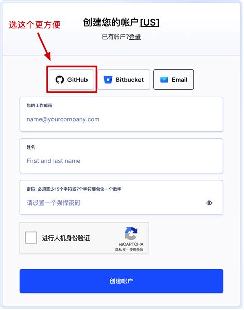The height and width of the screenshot is (310, 244).
Task: Click the 创建您的帐户 page heading
Action: (x=111, y=22)
